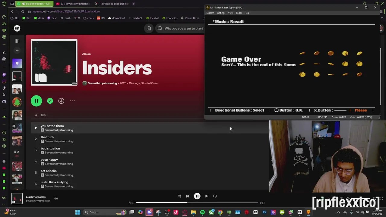Open the 1:06 AM clock and calendar

pos(377,212)
